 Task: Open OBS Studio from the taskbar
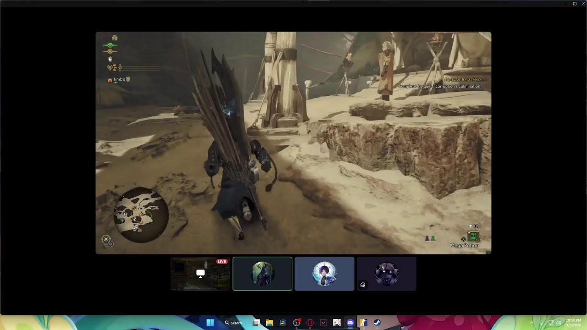point(296,323)
